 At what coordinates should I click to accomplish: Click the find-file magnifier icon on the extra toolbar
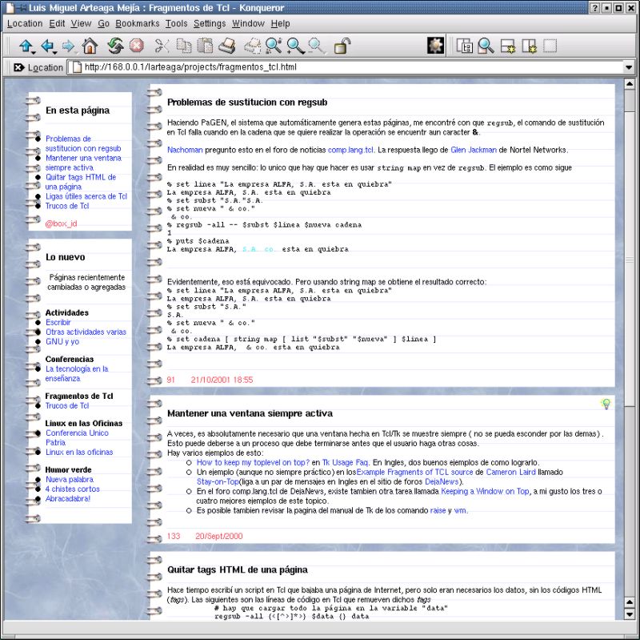[x=486, y=46]
